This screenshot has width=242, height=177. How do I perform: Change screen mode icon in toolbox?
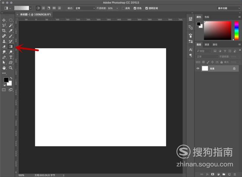coord(11,90)
